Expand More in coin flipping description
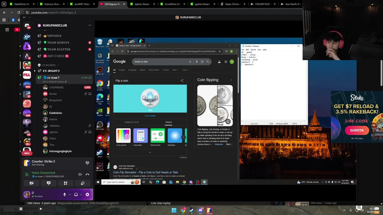Viewport: 383px width, 215px height. pos(229,144)
